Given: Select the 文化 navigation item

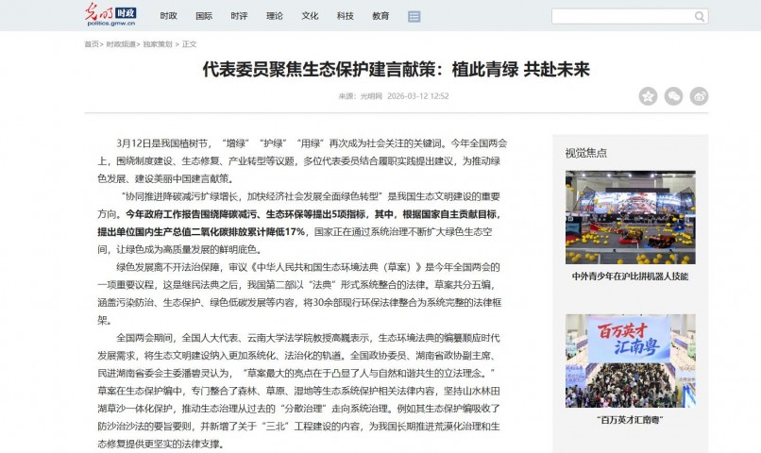Looking at the screenshot, I should click(310, 16).
